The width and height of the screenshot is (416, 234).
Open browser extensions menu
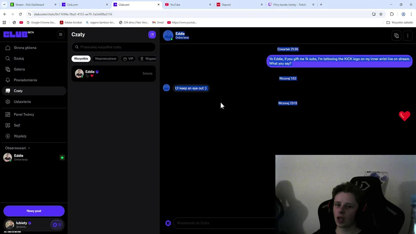tap(392, 14)
